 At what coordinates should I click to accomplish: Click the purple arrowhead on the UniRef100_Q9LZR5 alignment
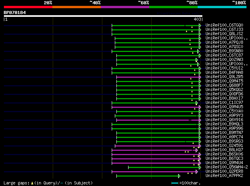click(x=200, y=77)
